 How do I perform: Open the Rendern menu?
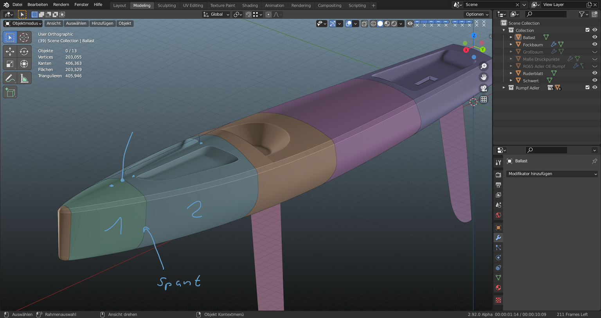point(61,5)
